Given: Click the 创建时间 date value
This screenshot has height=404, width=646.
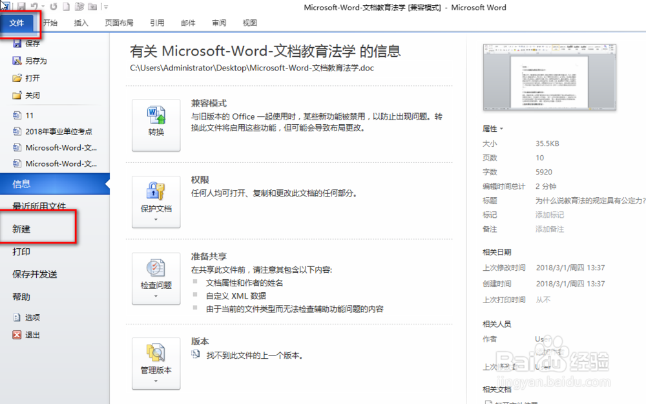Looking at the screenshot, I should [x=570, y=284].
